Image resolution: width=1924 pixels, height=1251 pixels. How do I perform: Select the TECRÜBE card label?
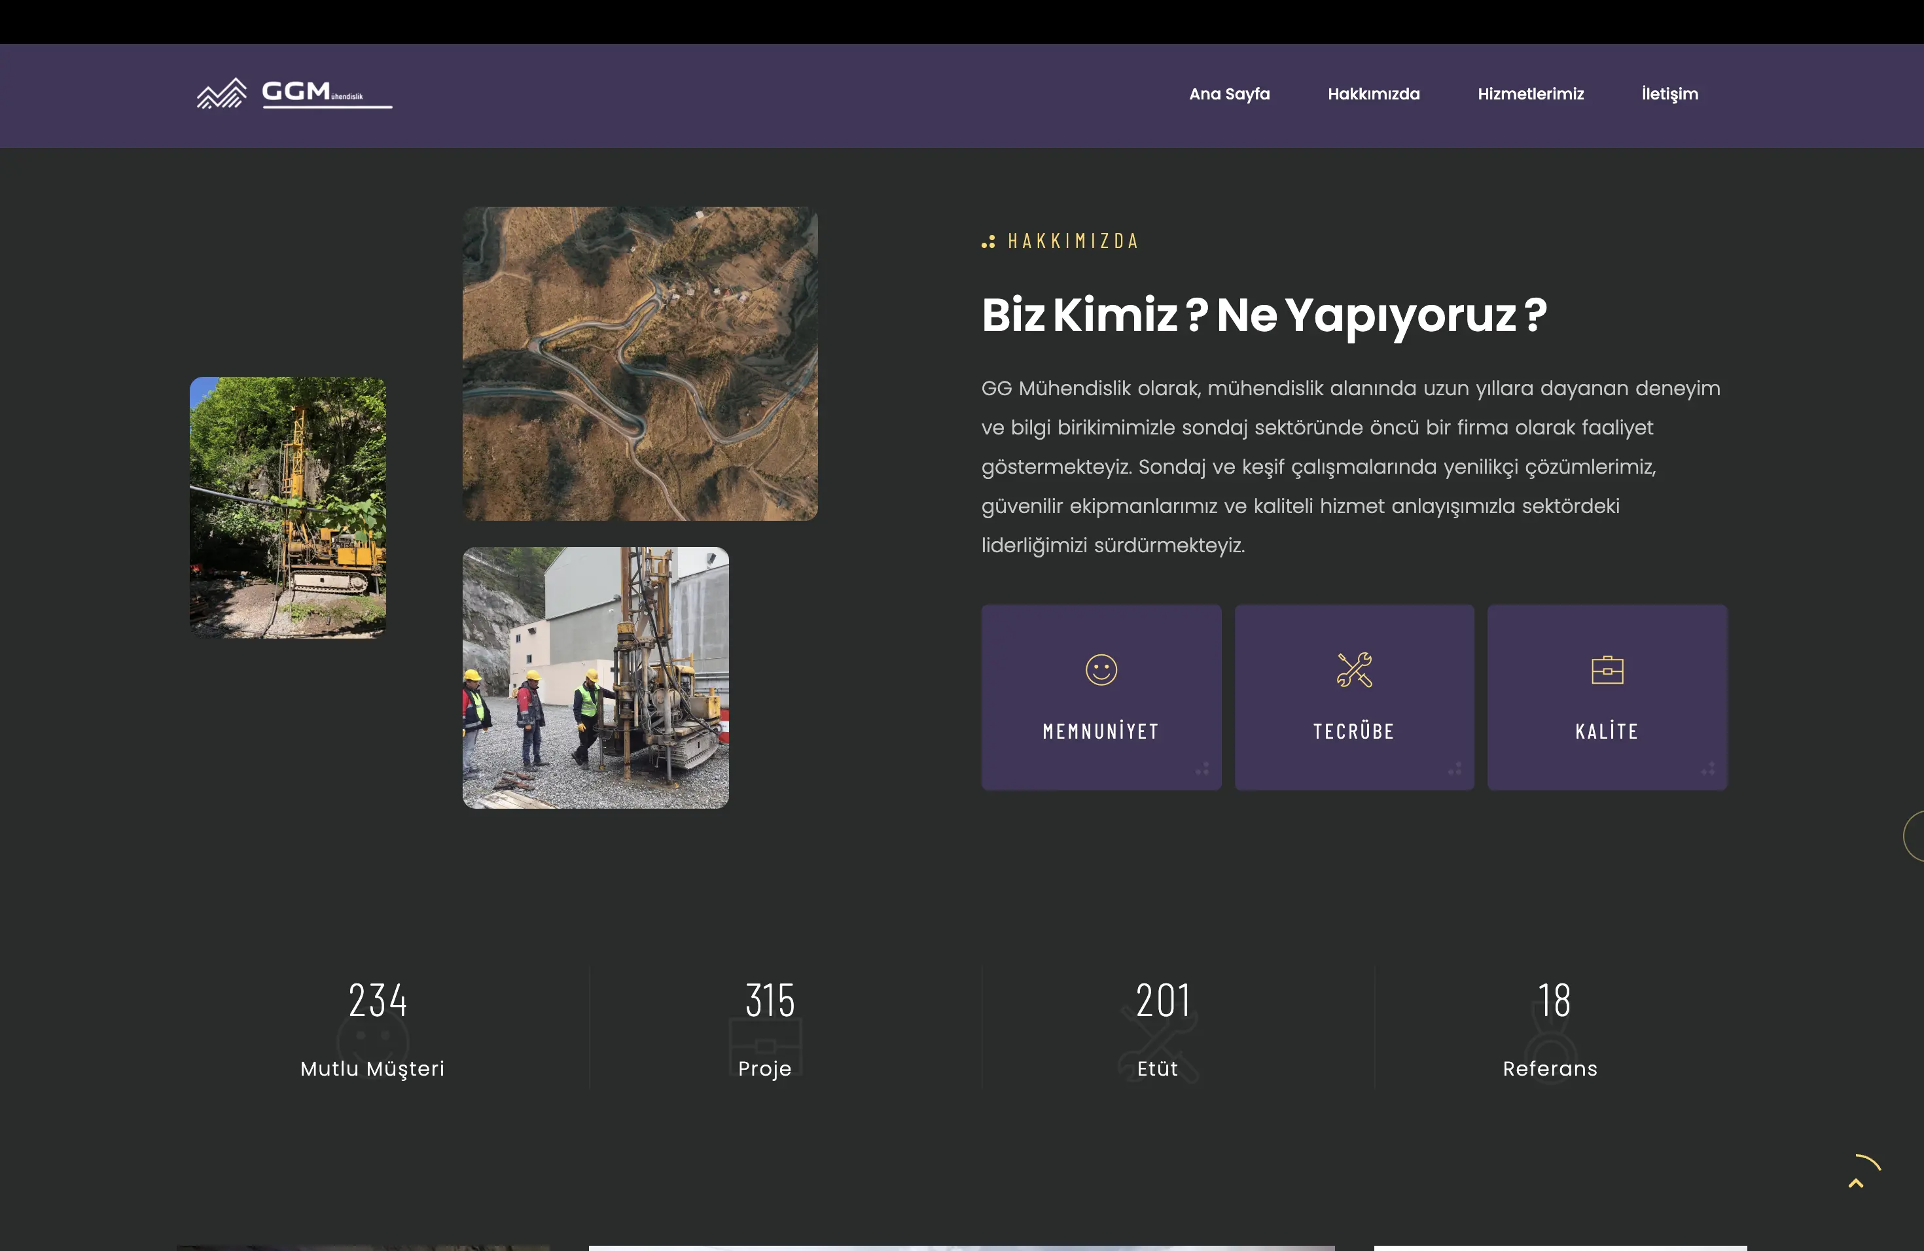[1353, 731]
